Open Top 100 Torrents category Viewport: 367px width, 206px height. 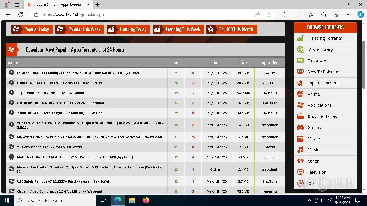323,83
